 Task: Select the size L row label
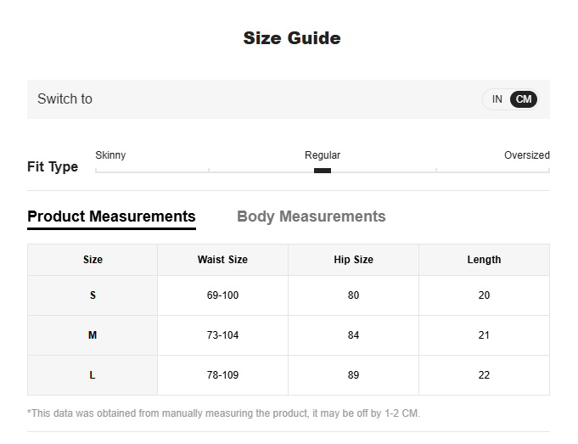[x=93, y=375]
